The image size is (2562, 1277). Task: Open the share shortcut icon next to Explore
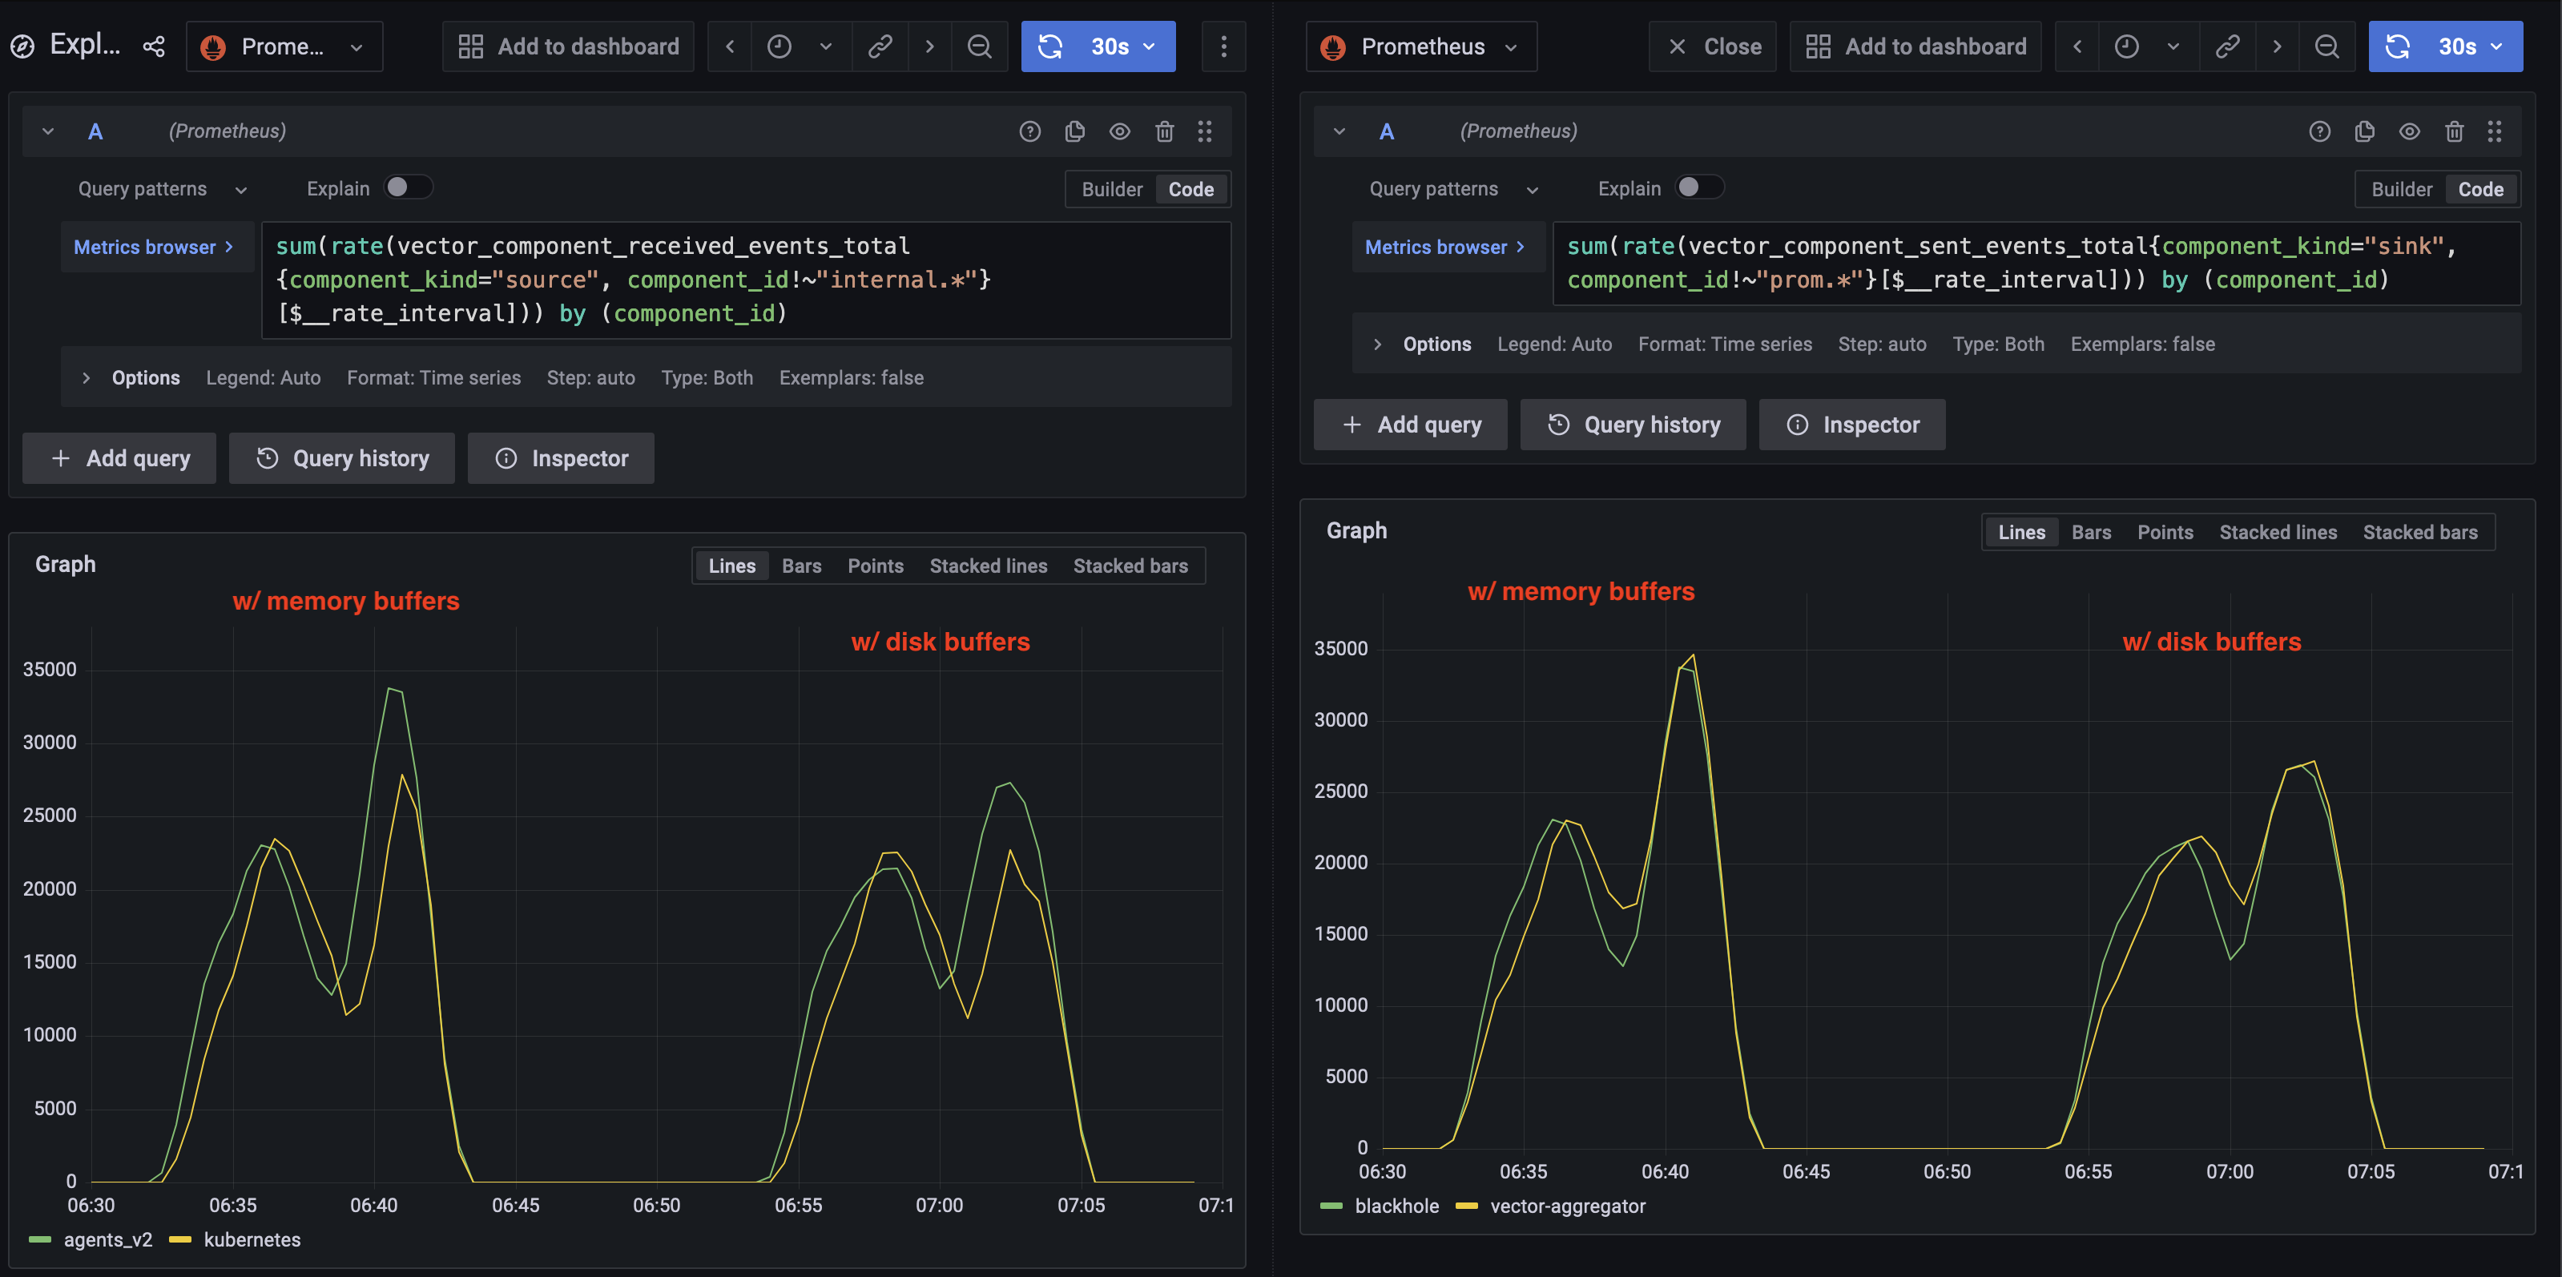(154, 46)
